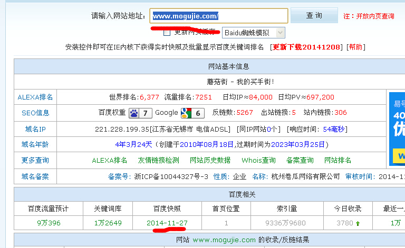The image size is (405, 248).
Task: Open the 更新下载20141208 link
Action: [306, 47]
